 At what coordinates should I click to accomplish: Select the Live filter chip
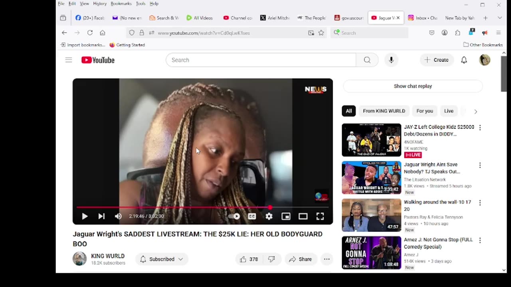click(x=449, y=111)
